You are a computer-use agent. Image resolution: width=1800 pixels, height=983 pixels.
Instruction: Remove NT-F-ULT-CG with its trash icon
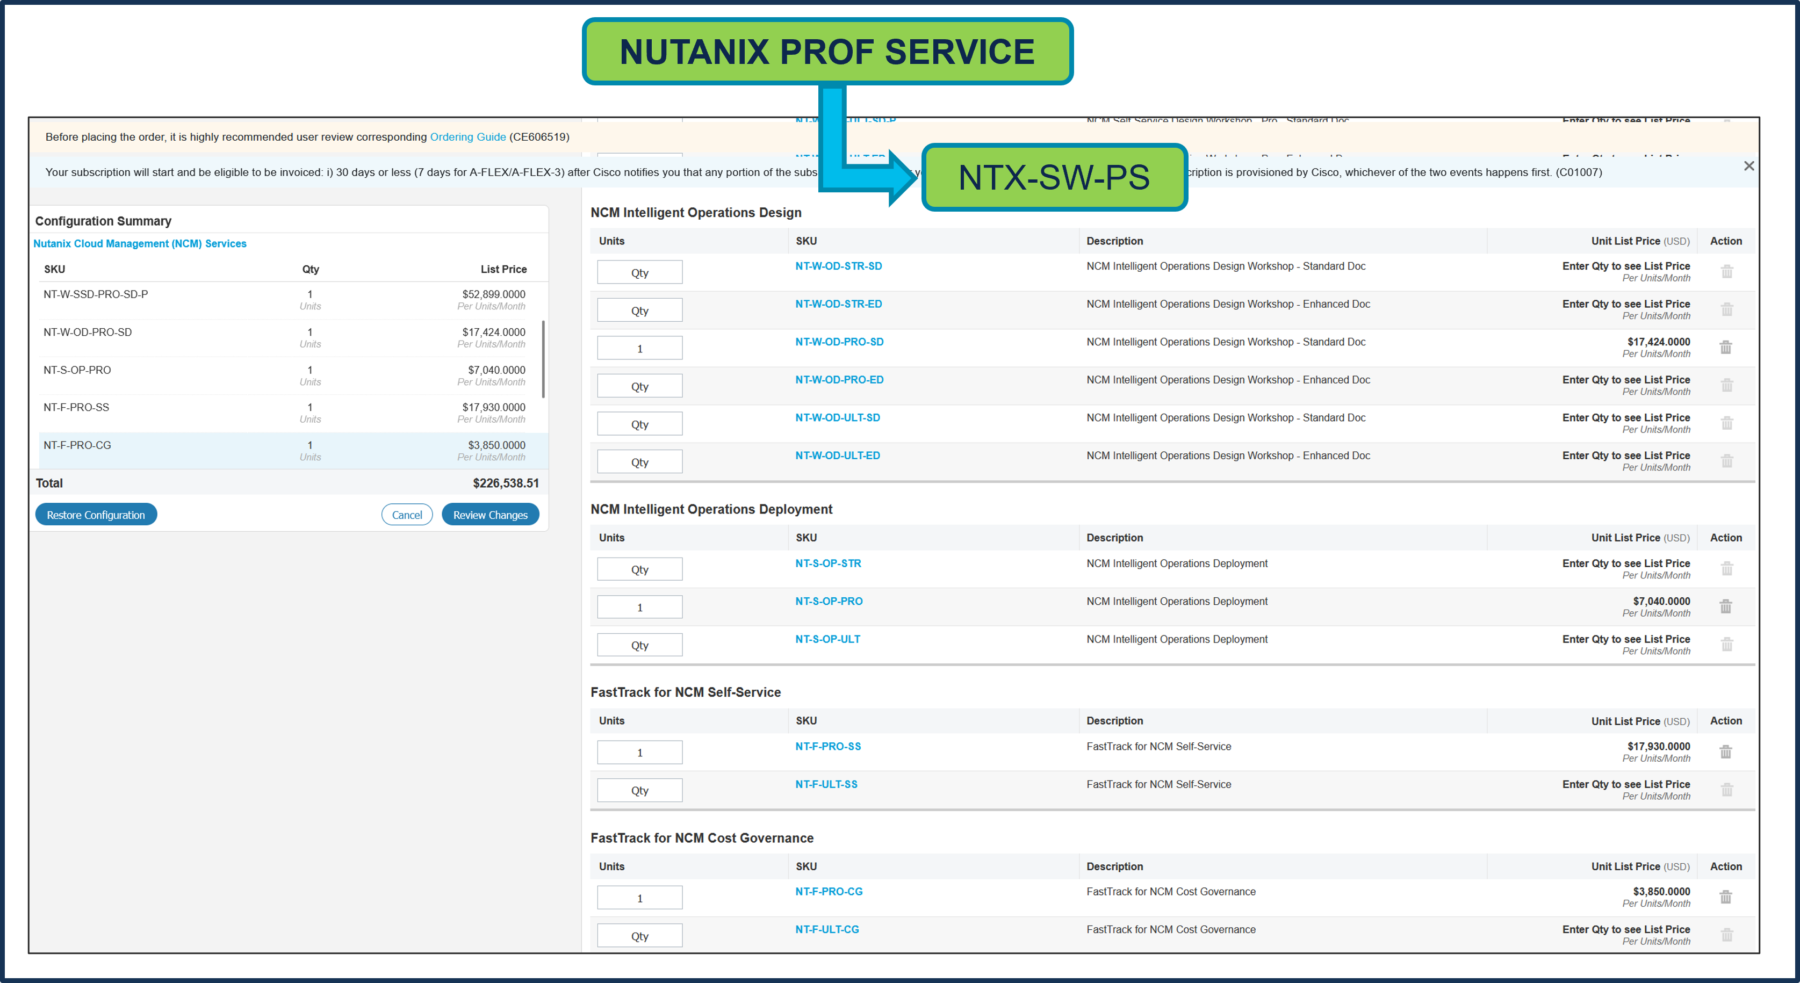[x=1726, y=934]
